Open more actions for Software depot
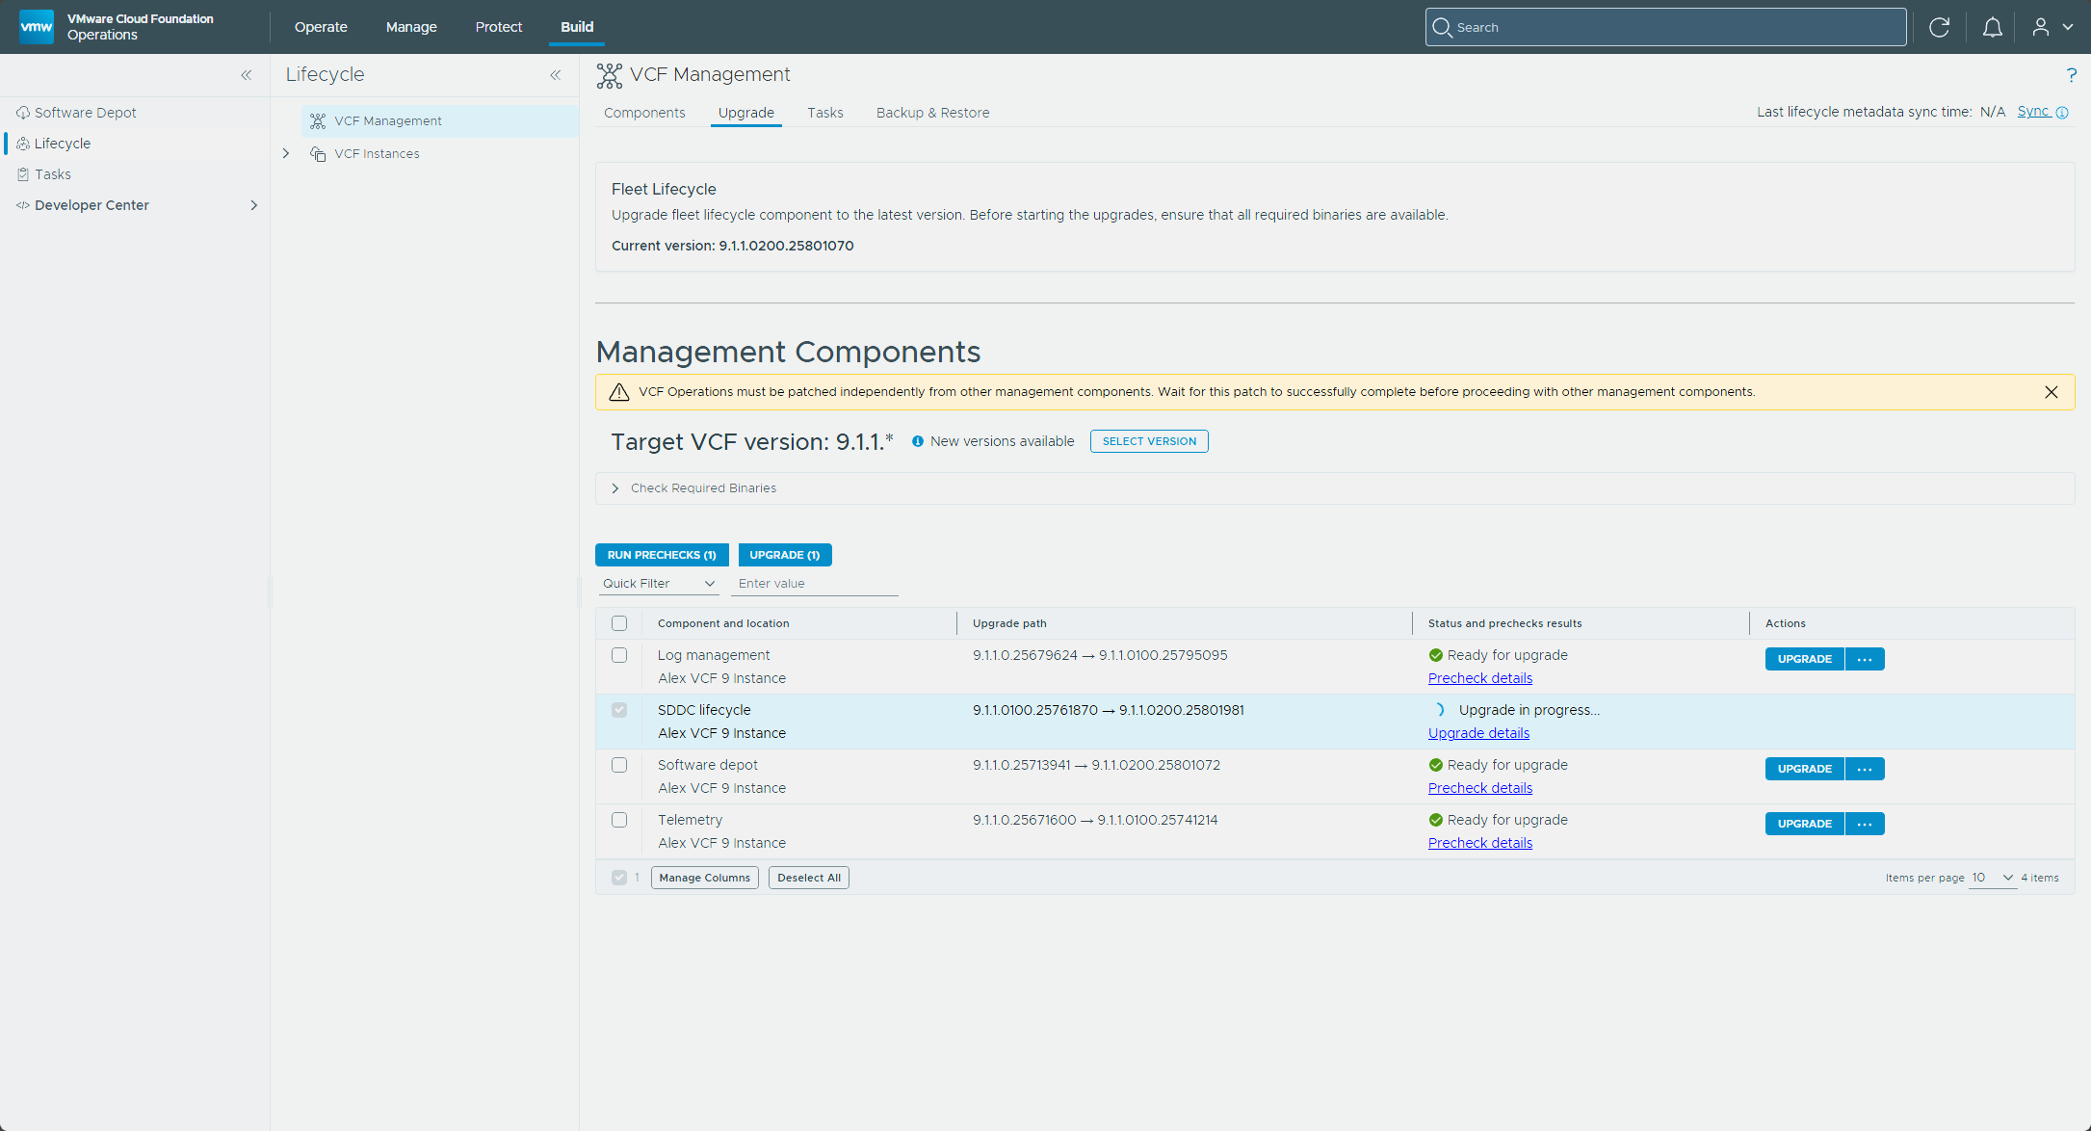2091x1131 pixels. 1865,769
